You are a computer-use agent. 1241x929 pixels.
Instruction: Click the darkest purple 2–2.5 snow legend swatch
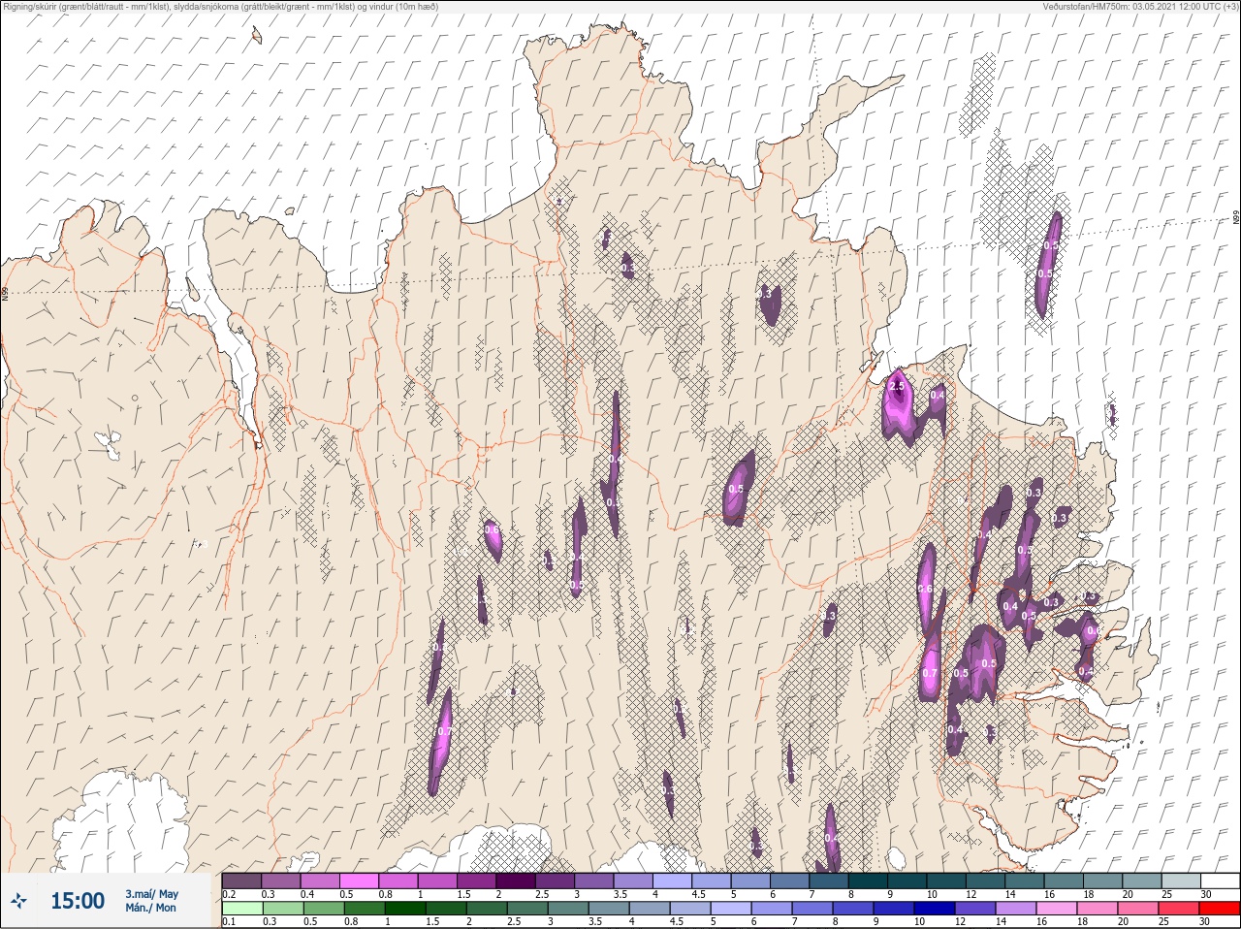tap(516, 881)
